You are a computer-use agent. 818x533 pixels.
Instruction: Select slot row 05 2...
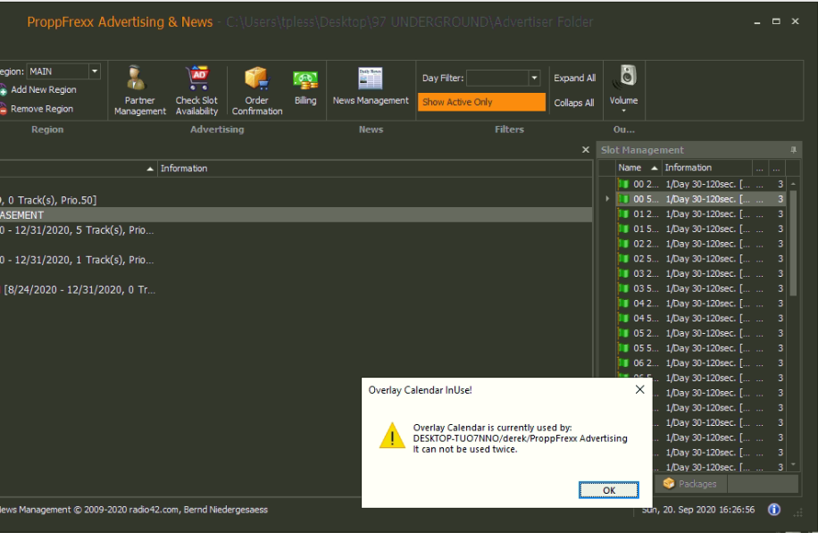(700, 333)
